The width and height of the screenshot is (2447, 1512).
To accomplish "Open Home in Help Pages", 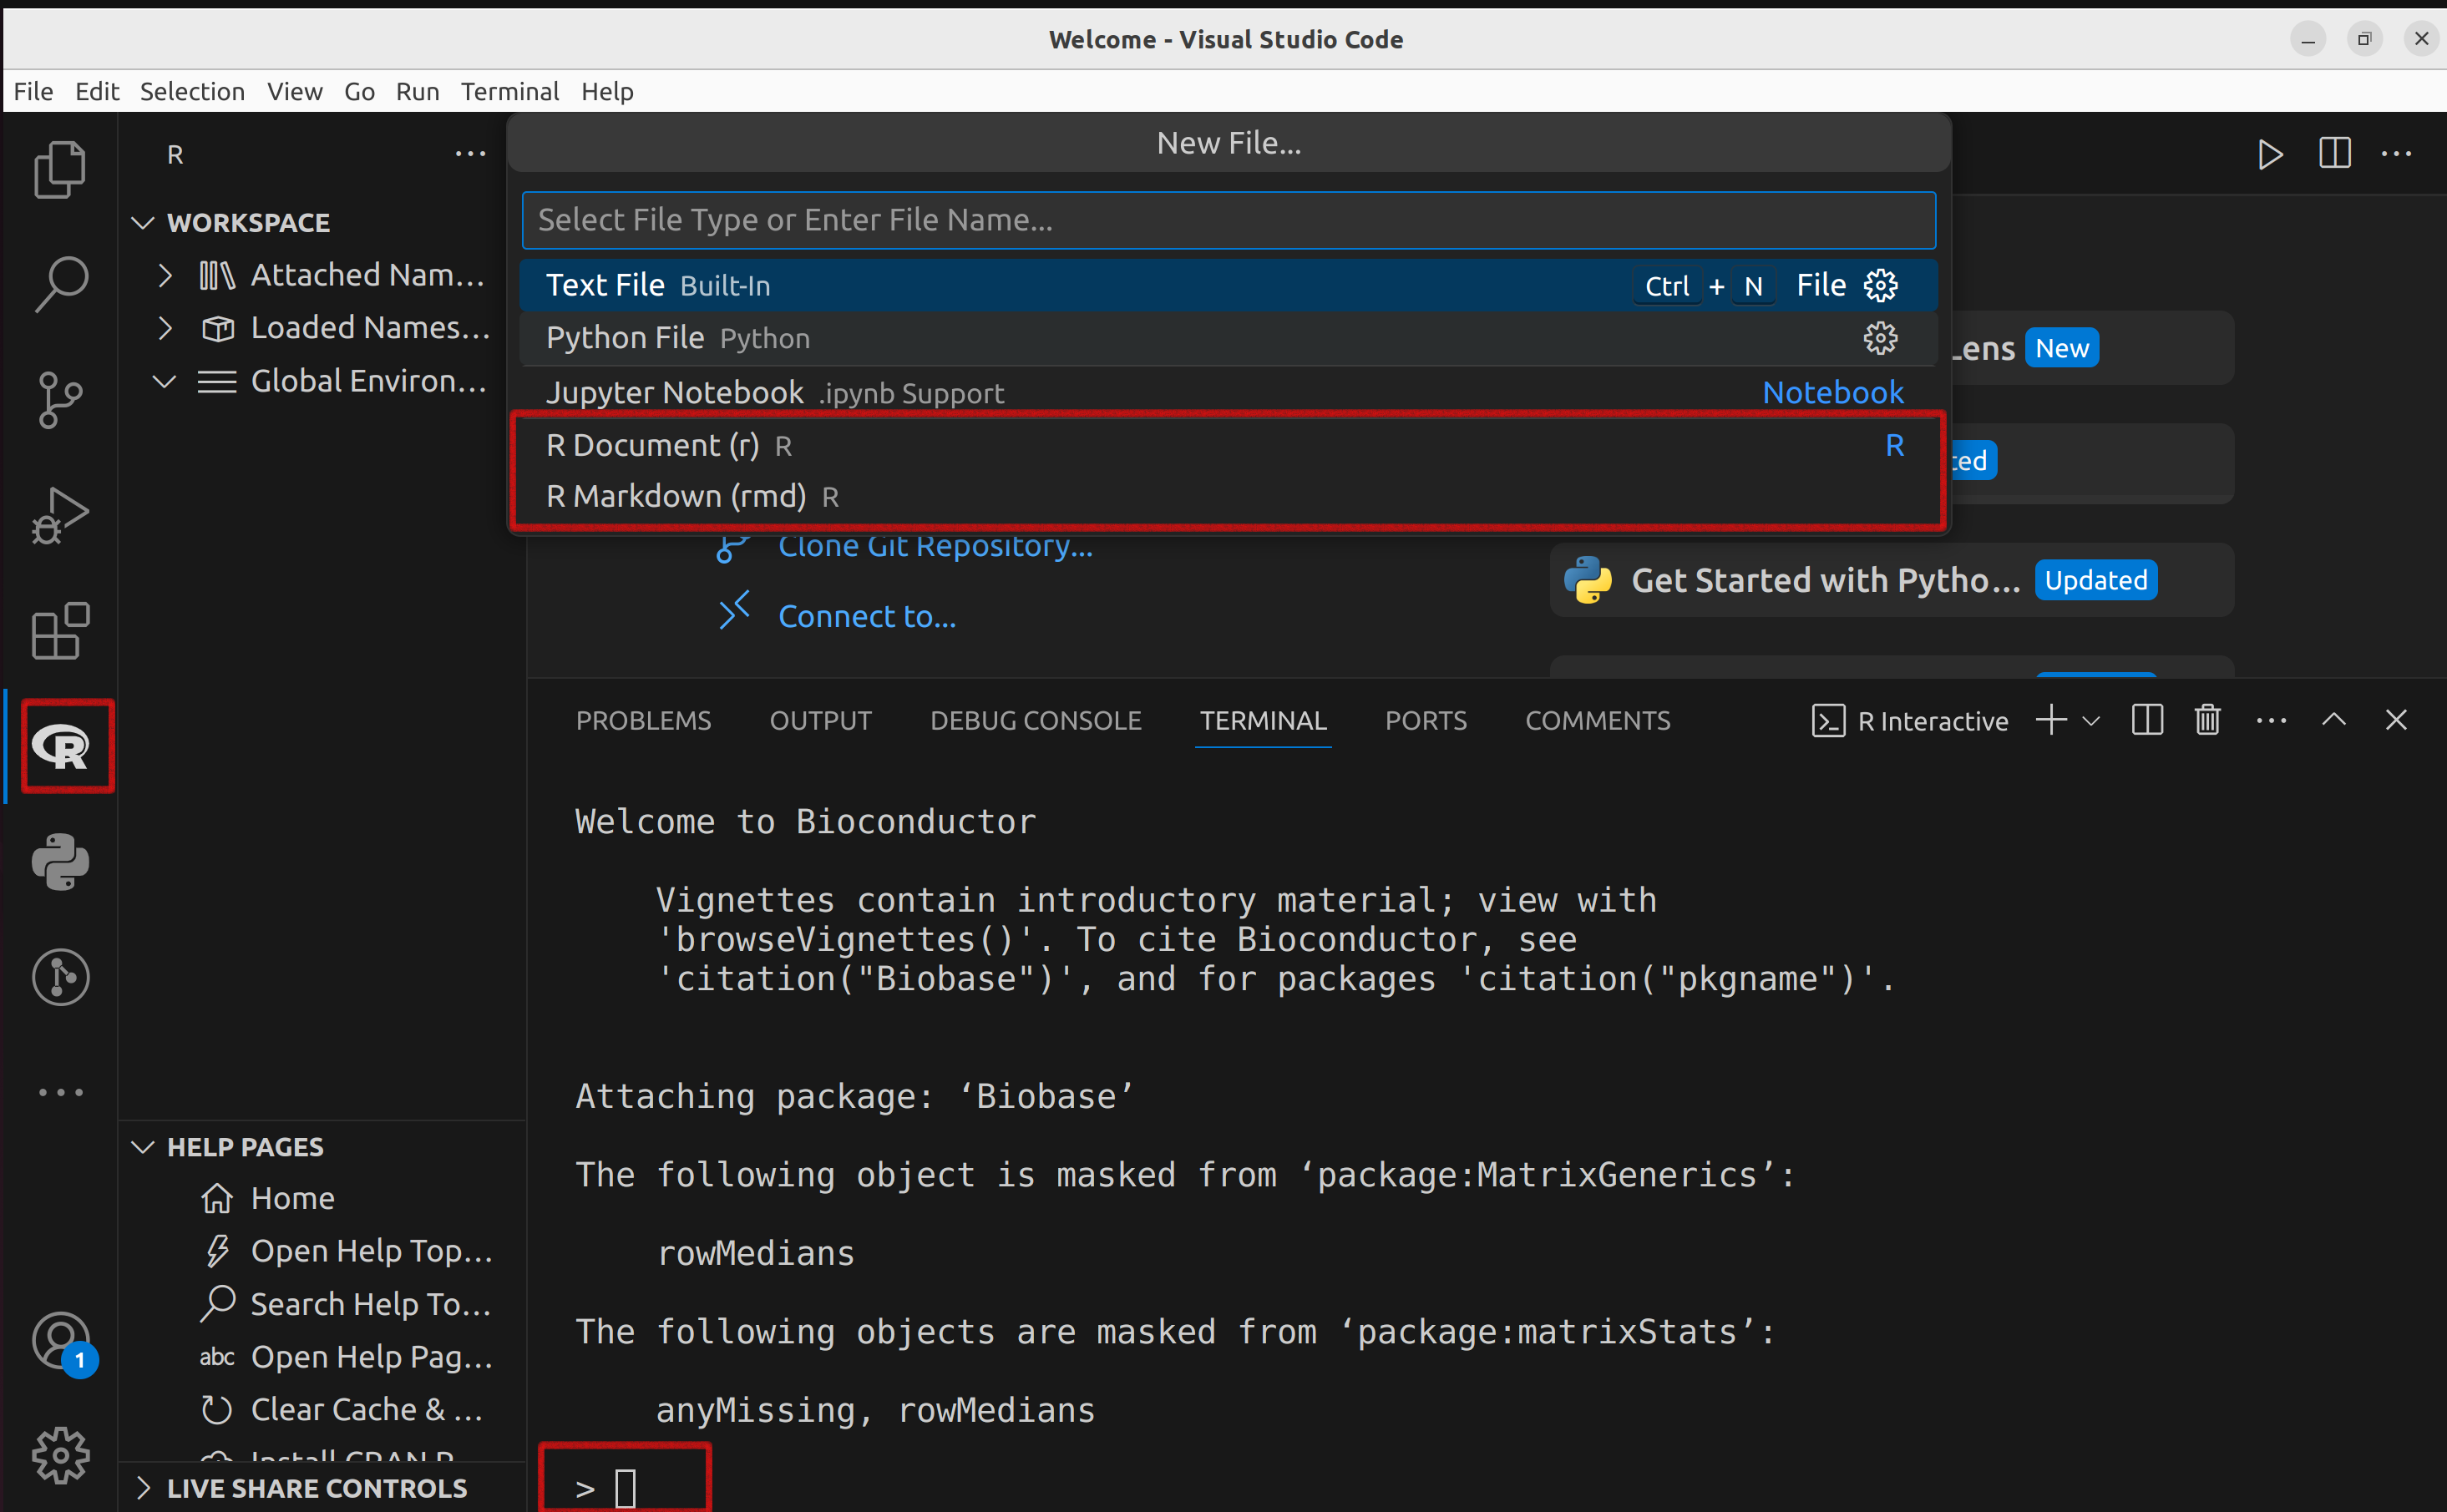I will pyautogui.click(x=323, y=1198).
